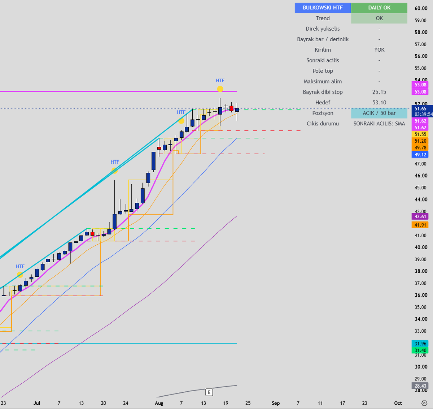The height and width of the screenshot is (409, 433).
Task: Click the green 31.40 price tag
Action: [420, 350]
